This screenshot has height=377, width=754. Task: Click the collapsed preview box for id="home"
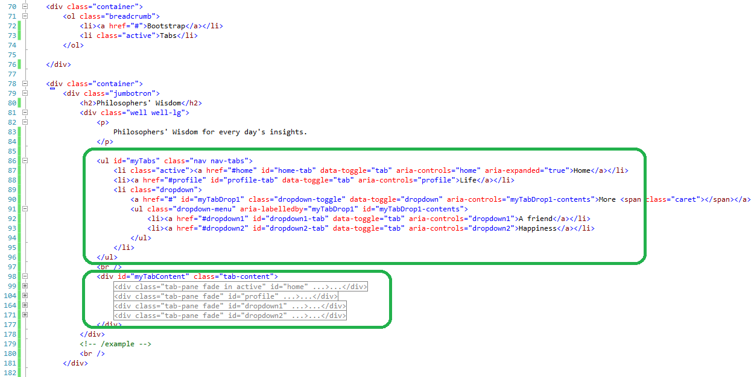[239, 286]
